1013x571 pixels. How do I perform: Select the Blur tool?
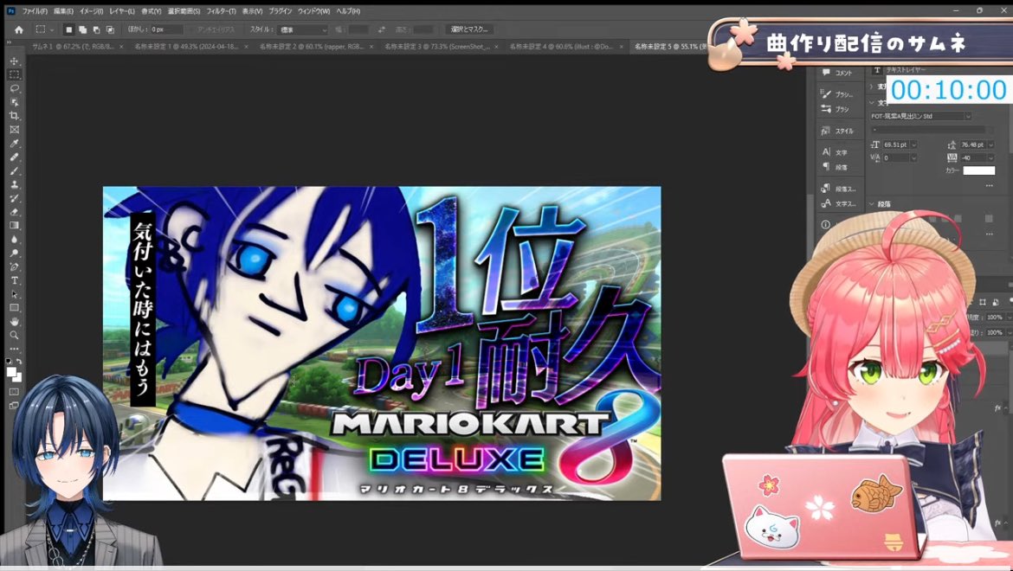[x=14, y=240]
